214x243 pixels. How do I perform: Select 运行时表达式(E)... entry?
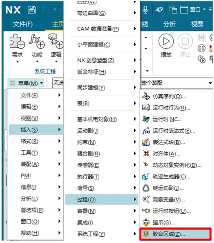[x=175, y=131]
